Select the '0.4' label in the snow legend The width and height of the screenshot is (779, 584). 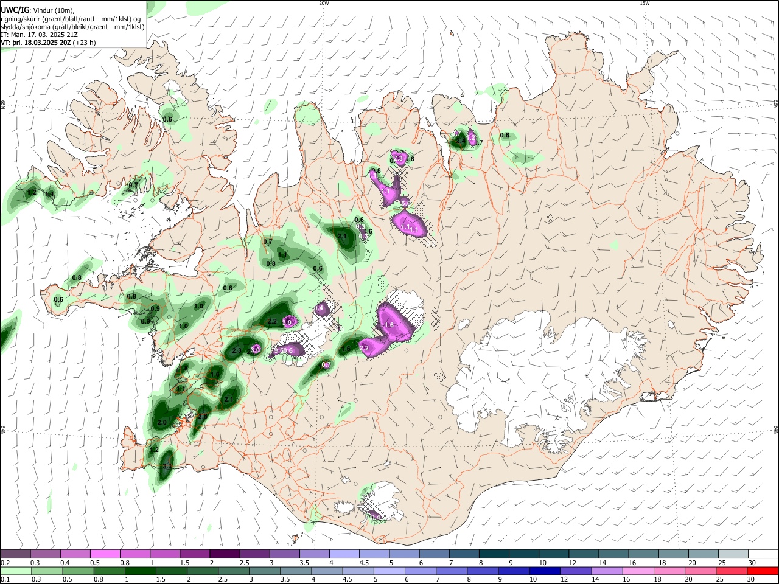[65, 563]
